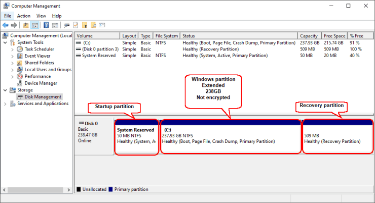The image size is (375, 203).
Task: Click the Forward arrow toolbar icon
Action: click(14, 25)
